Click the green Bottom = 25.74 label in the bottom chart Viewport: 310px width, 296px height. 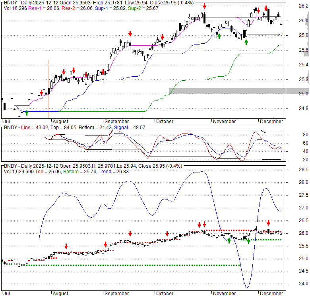80,172
